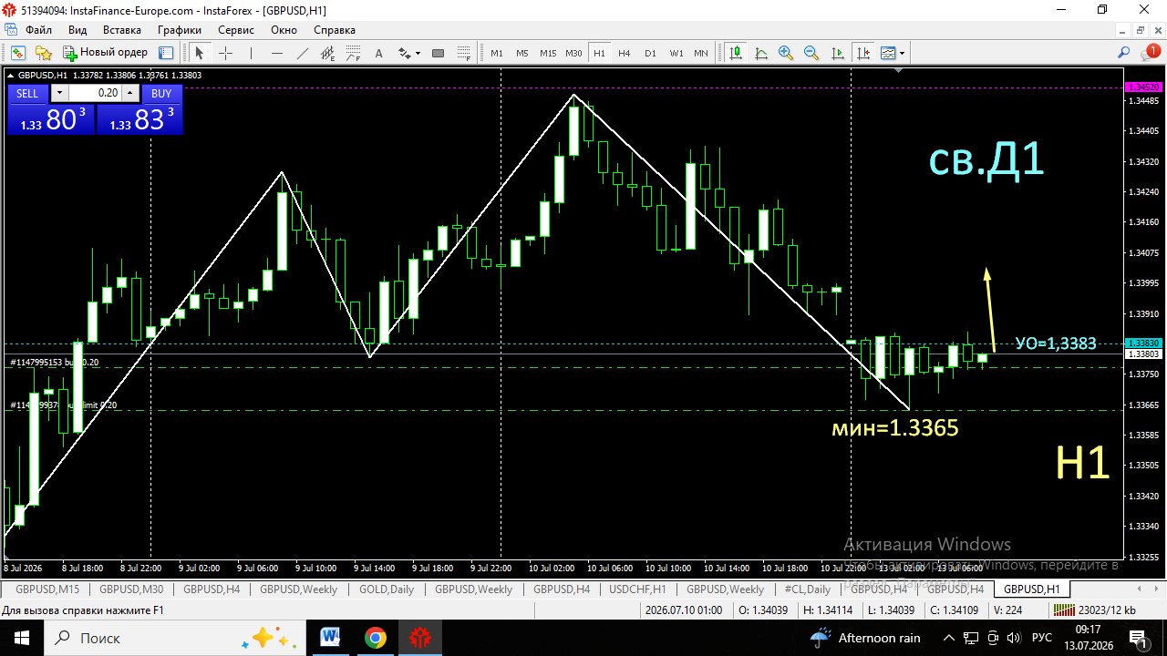Open the list panel icon after Новый ордер
The width and height of the screenshot is (1167, 656).
(x=164, y=53)
